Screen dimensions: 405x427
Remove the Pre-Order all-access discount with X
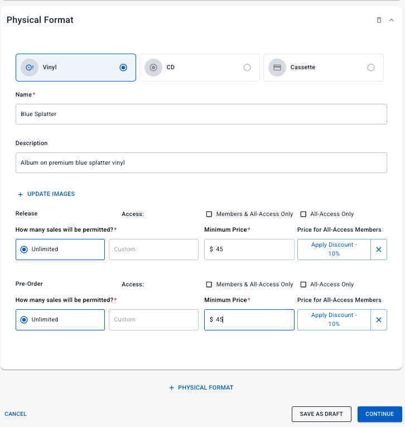pyautogui.click(x=379, y=320)
